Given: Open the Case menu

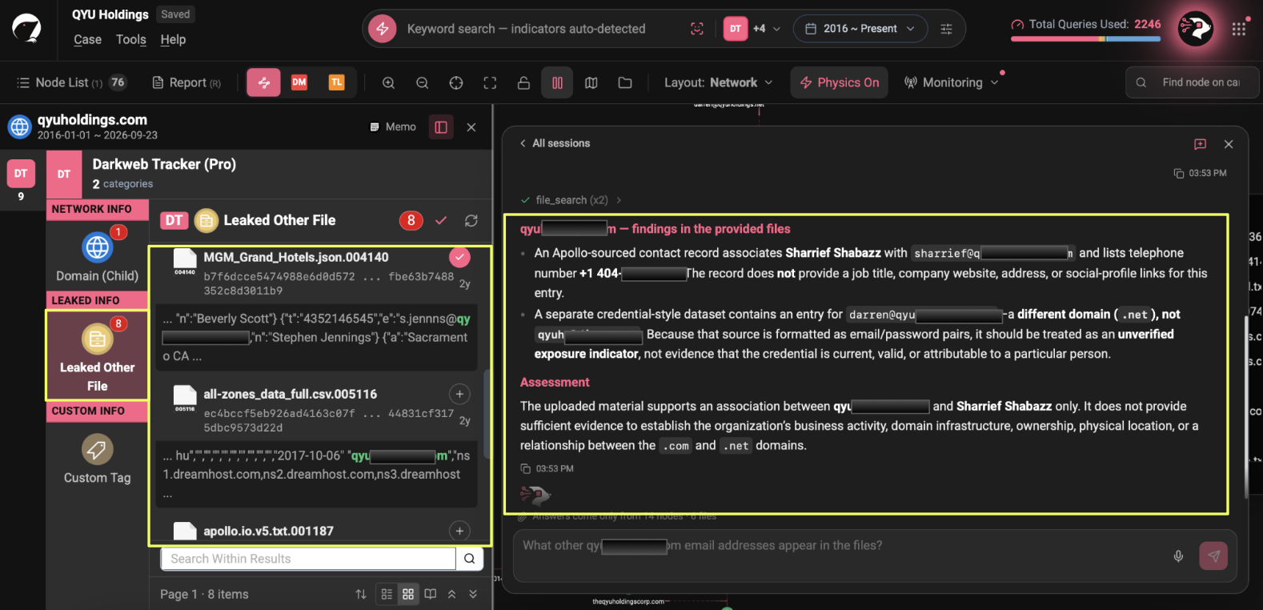Looking at the screenshot, I should tap(87, 39).
